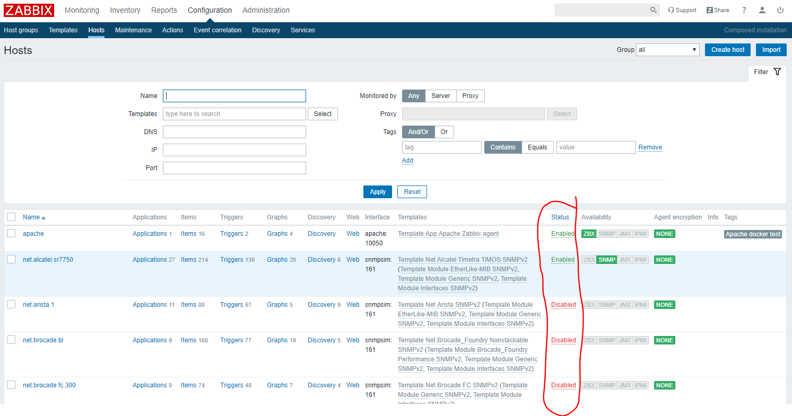Focus the Port filter field
Image resolution: width=792 pixels, height=416 pixels.
234,168
